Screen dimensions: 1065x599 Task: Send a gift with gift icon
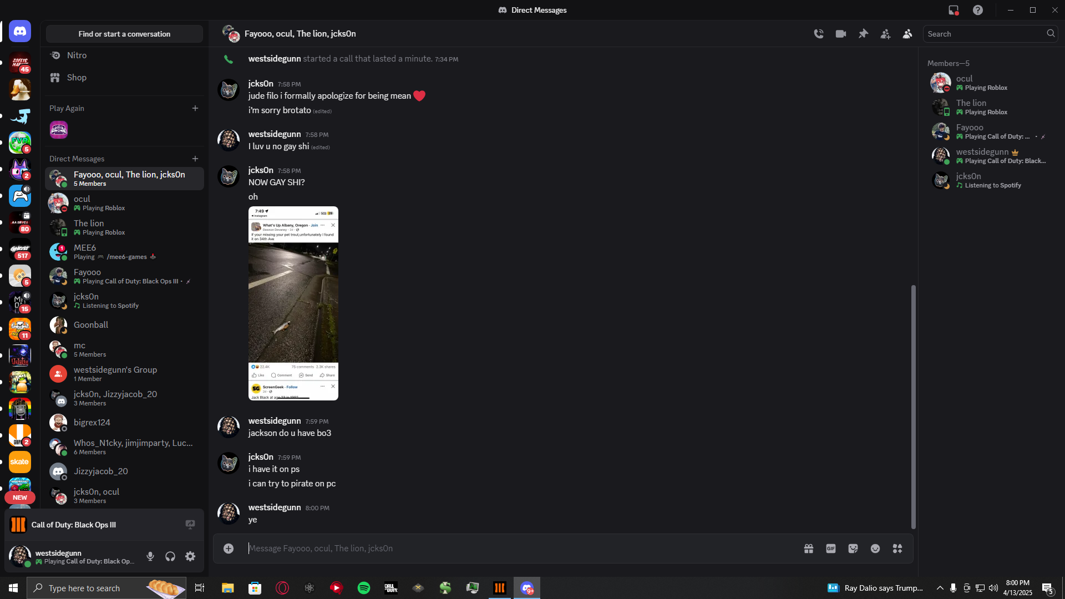point(809,549)
